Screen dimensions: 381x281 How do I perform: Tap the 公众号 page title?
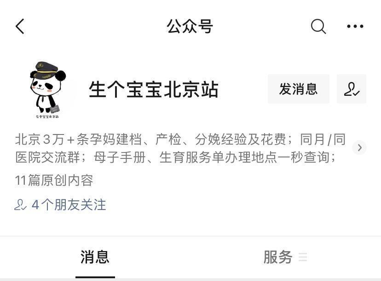pyautogui.click(x=190, y=26)
